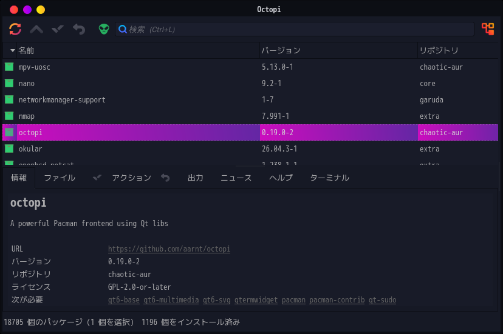The image size is (503, 334).
Task: Open the qt6-base dependency link
Action: tap(124, 300)
